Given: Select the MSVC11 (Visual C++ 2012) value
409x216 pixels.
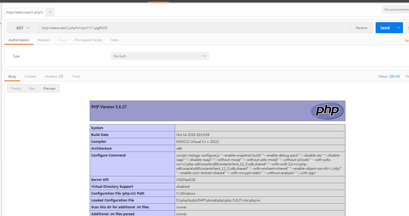Looking at the screenshot, I should pos(198,142).
